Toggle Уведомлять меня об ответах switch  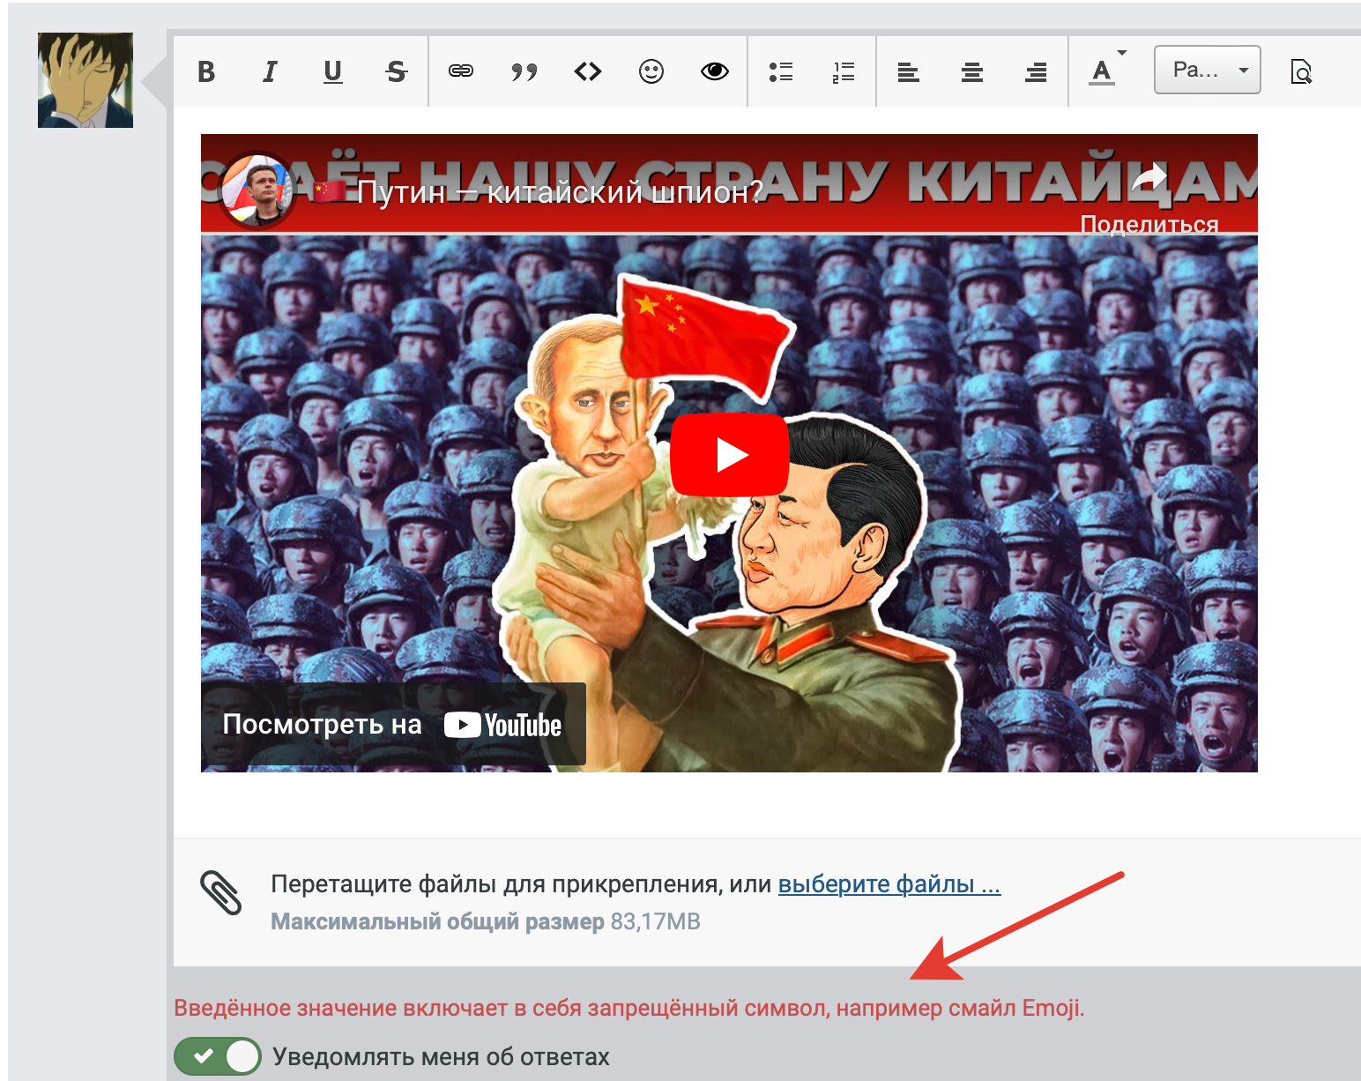point(217,1056)
